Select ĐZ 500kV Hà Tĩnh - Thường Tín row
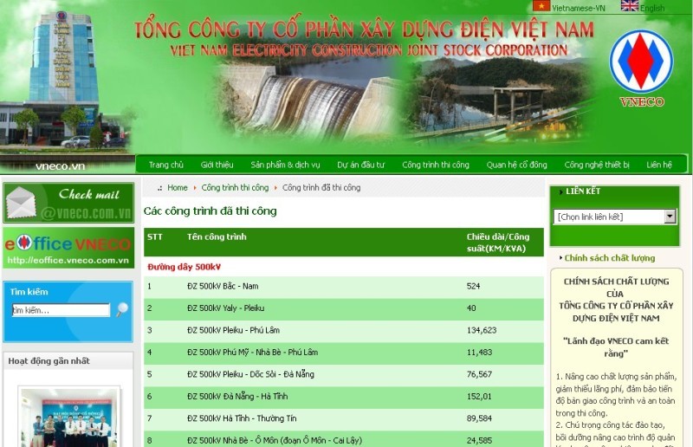Image resolution: width=693 pixels, height=447 pixels. point(343,418)
